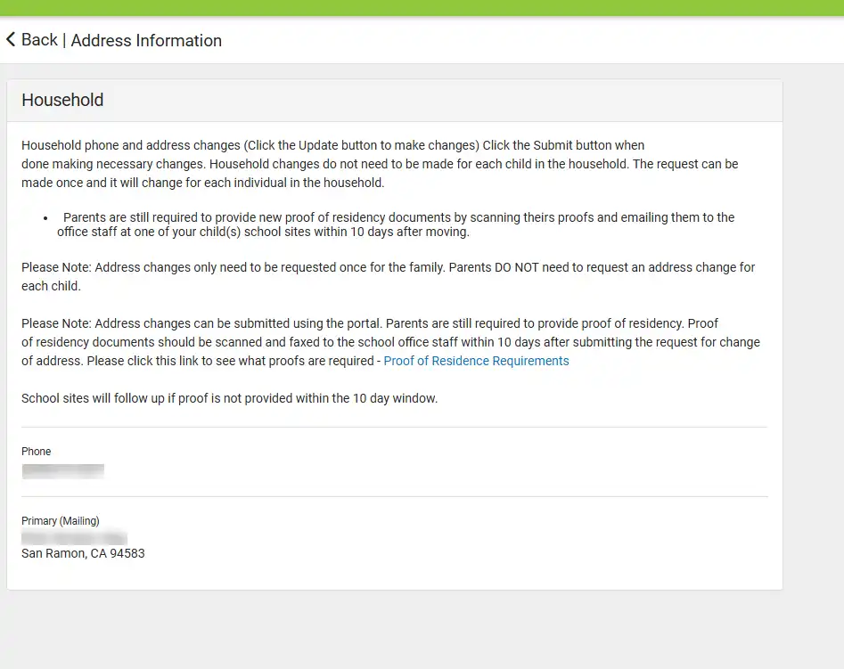Click the divider line above Phone
The image size is (844, 669).
tap(395, 428)
